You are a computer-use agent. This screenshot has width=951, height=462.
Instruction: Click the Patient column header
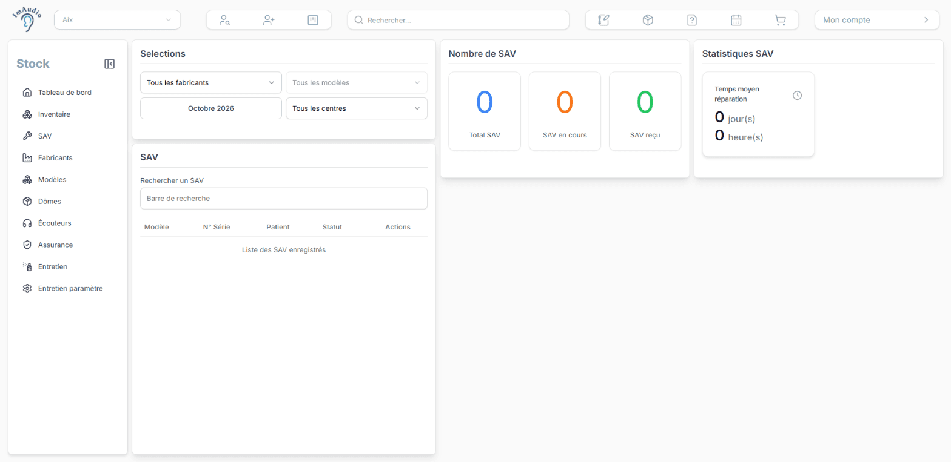pos(278,228)
